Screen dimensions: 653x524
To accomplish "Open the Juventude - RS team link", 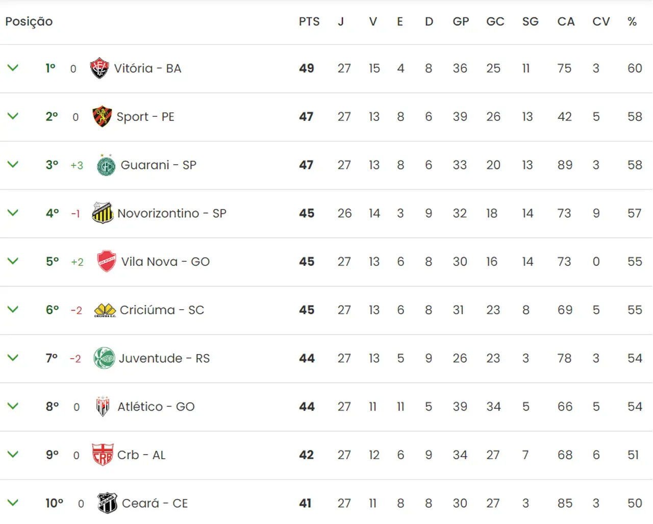I will (x=164, y=358).
